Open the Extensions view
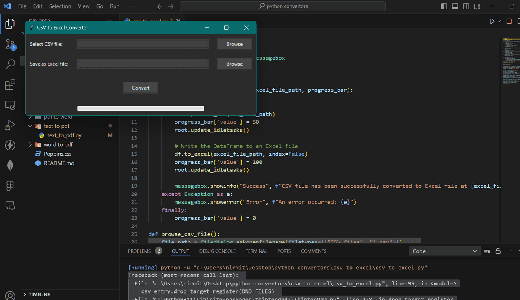Image resolution: width=520 pixels, height=300 pixels. click(10, 85)
